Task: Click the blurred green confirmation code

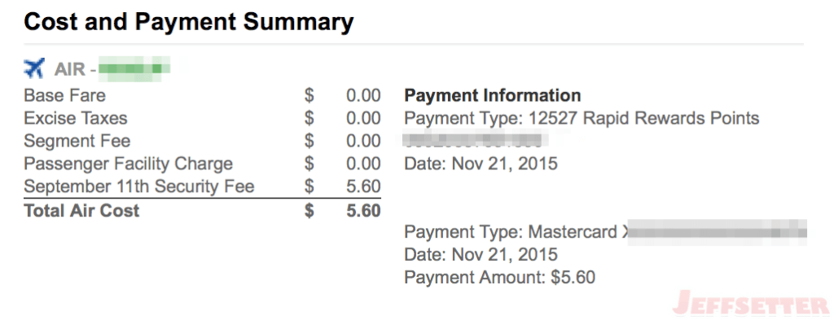Action: [134, 69]
